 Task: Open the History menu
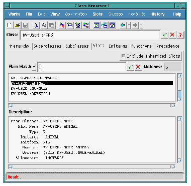click(x=157, y=14)
